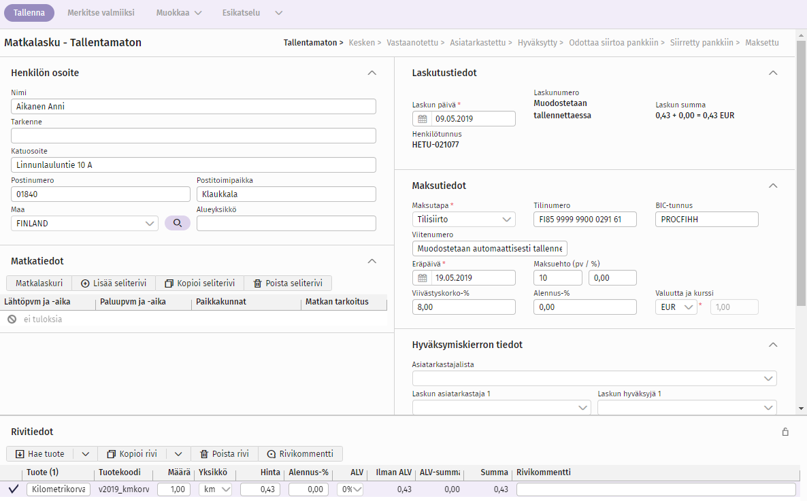
Task: Click the BIC-tunnus field
Action: coord(707,219)
